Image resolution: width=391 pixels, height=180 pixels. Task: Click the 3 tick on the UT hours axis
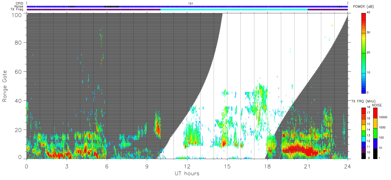67,166
